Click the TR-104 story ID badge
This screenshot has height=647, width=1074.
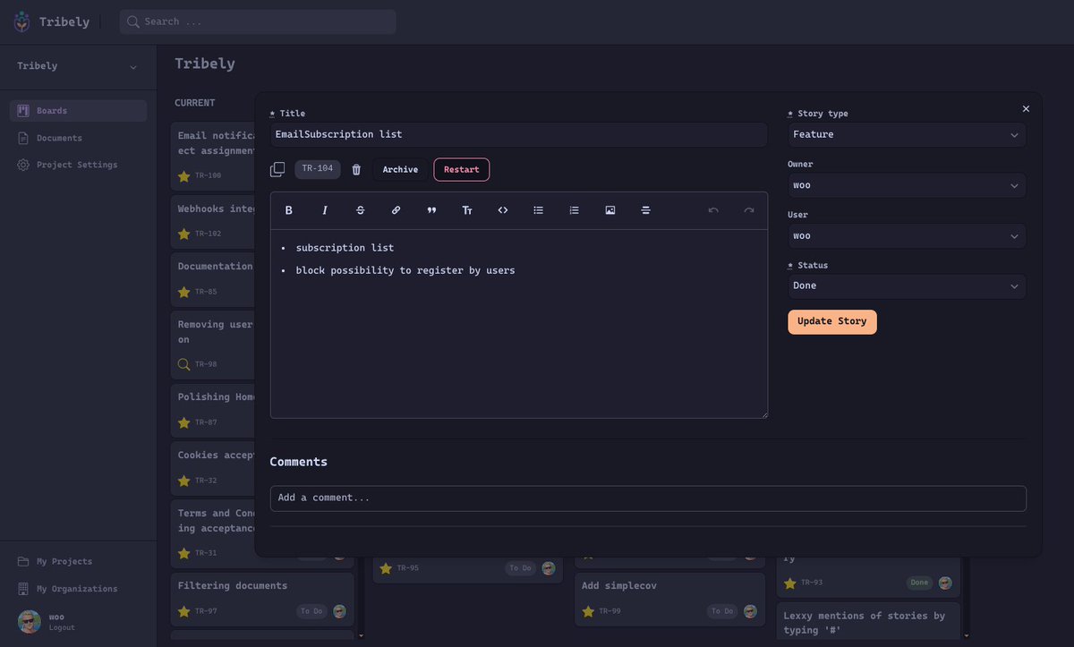(x=318, y=169)
